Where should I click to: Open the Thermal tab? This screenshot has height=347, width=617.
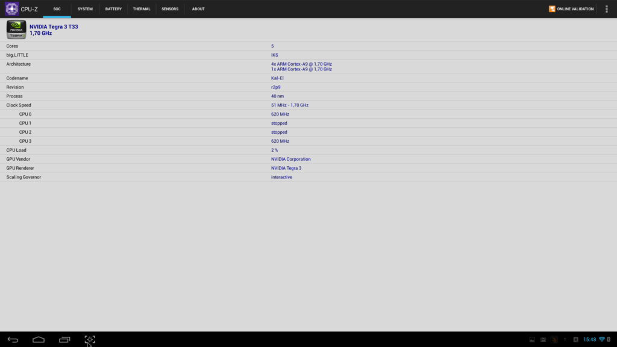(142, 8)
